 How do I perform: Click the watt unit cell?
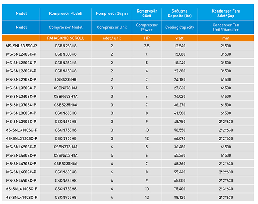179,38
